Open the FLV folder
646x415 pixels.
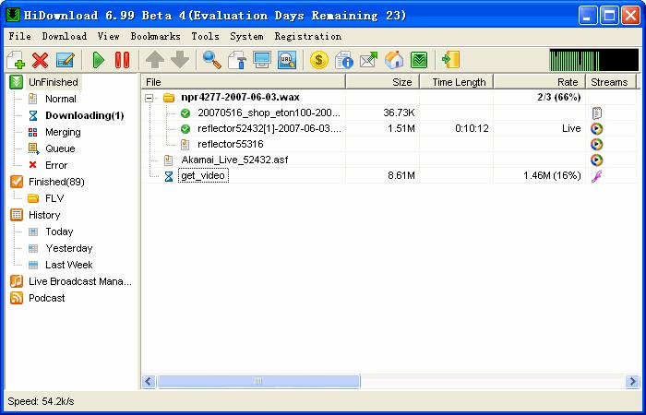pyautogui.click(x=54, y=198)
